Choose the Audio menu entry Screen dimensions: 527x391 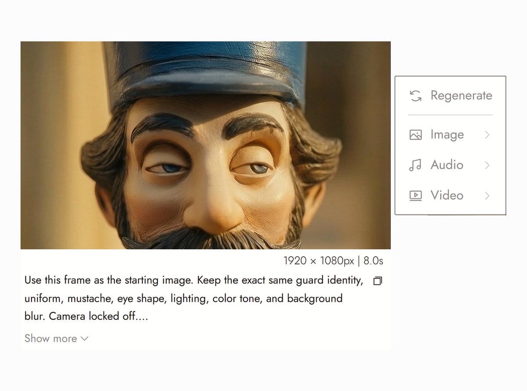(451, 165)
